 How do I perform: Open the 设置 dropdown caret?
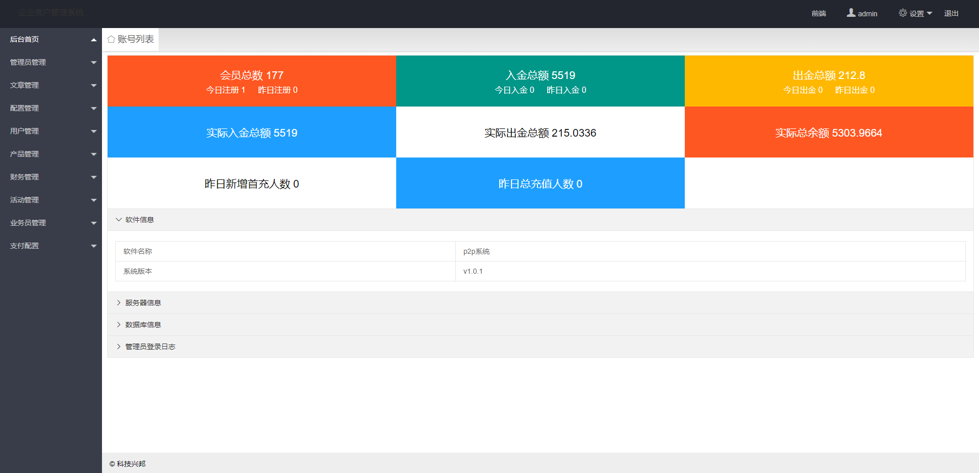[930, 13]
